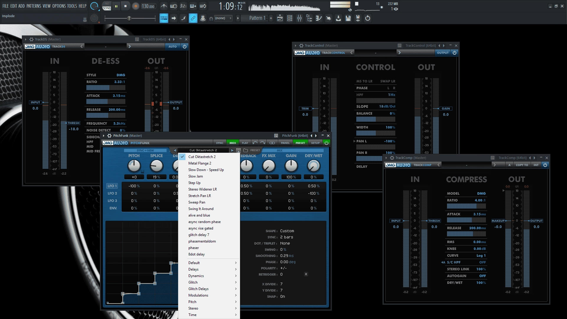Image resolution: width=567 pixels, height=319 pixels.
Task: Open the Browser tree view icon
Action: click(309, 18)
